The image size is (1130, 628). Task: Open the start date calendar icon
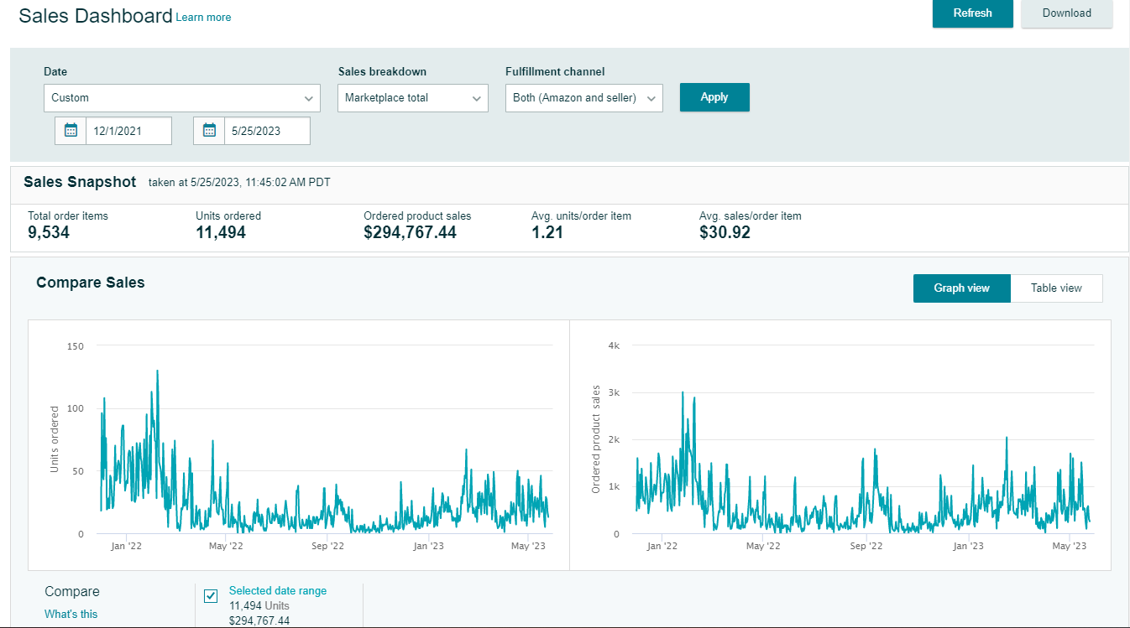coord(71,131)
